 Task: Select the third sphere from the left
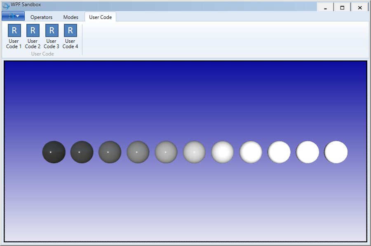[x=110, y=152]
